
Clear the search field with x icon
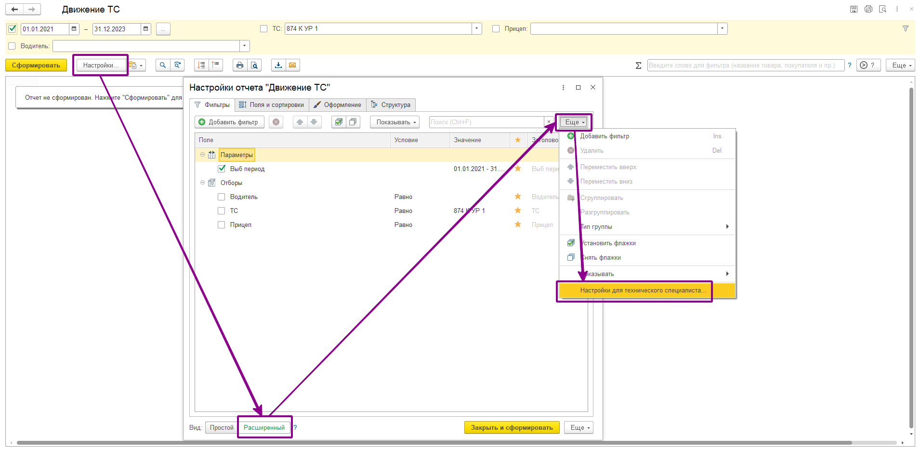pos(549,122)
